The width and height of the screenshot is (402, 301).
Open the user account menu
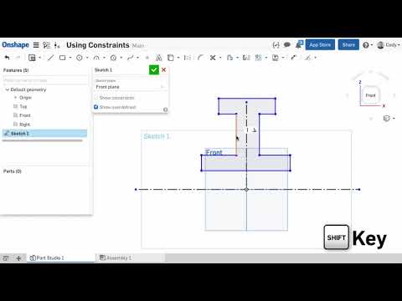point(389,45)
